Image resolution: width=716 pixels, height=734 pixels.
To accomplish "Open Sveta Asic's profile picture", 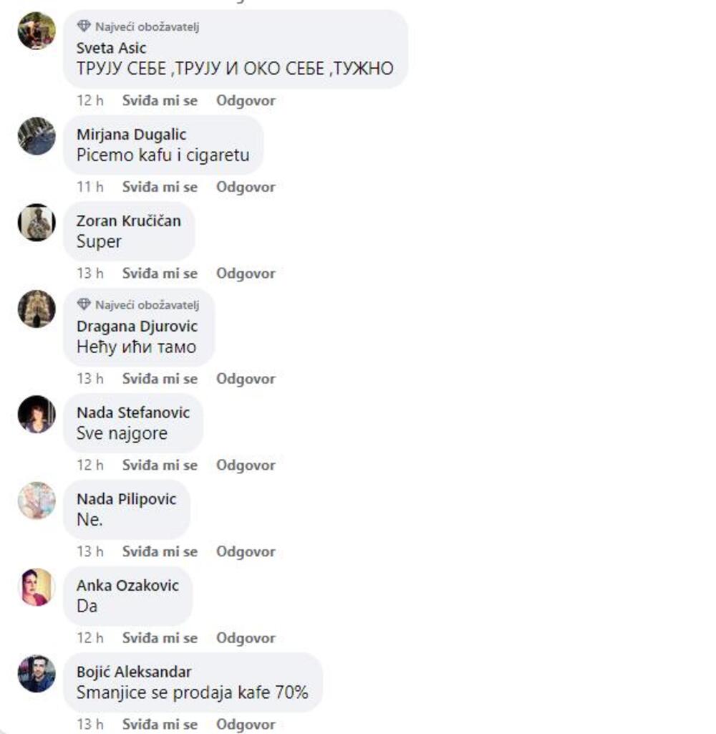I will pyautogui.click(x=37, y=31).
